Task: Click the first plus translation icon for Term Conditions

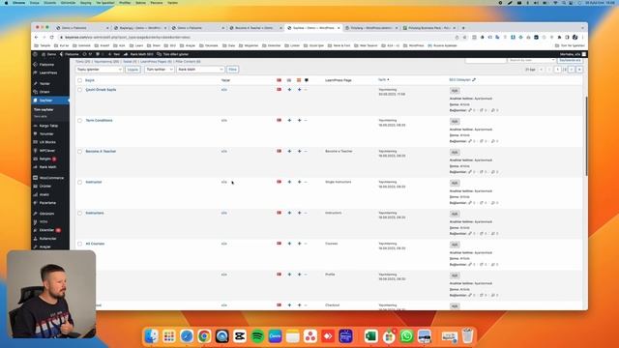Action: [289, 120]
